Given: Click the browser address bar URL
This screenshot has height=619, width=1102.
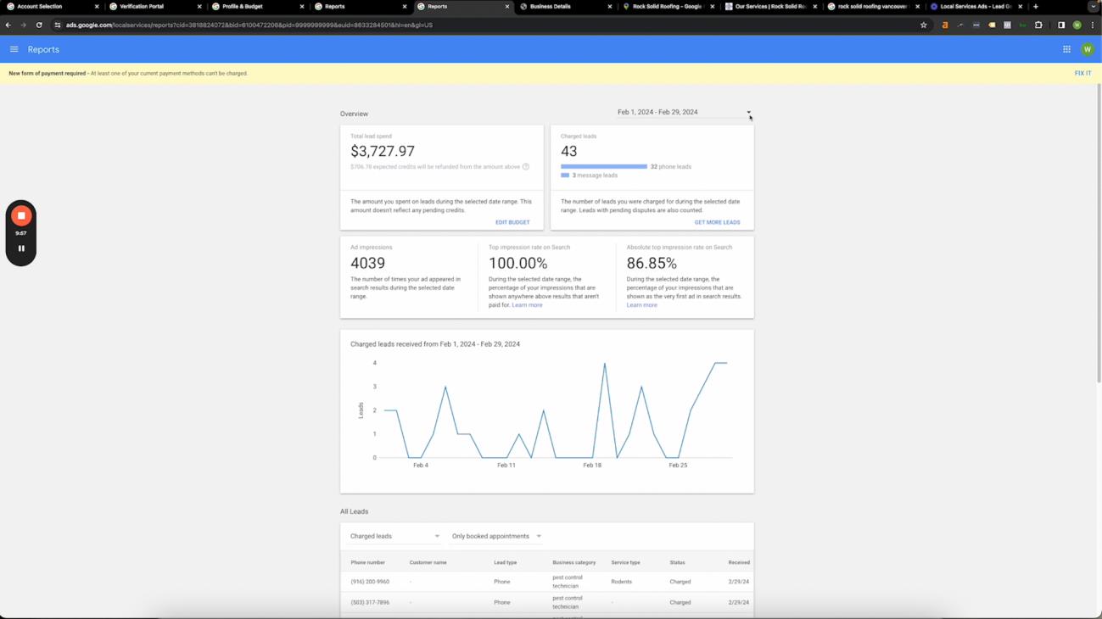Looking at the screenshot, I should tap(249, 25).
